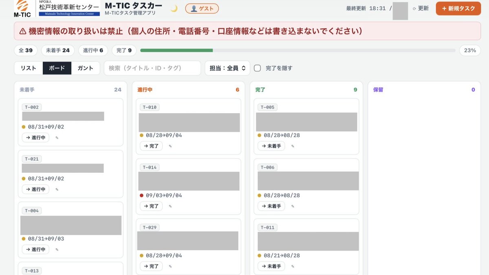This screenshot has height=275, width=489.
Task: Click the 松戸技術革新センター banner
Action: coord(69,9)
